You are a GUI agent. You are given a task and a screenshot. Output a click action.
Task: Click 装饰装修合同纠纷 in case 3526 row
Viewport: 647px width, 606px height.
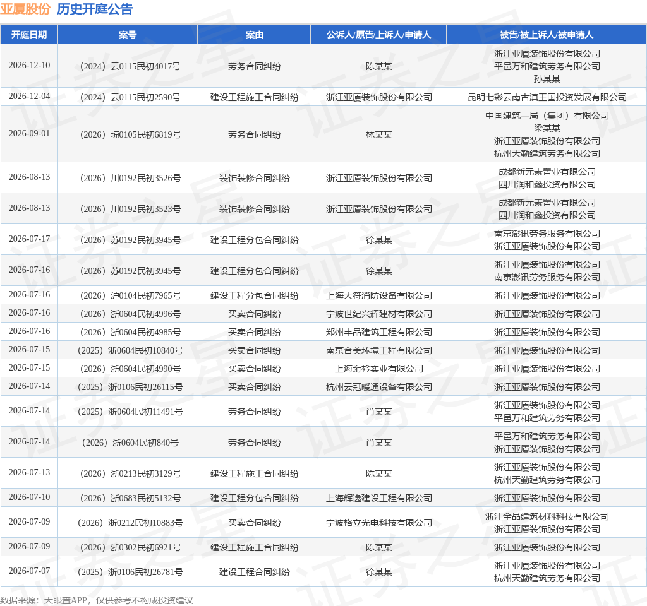(254, 178)
